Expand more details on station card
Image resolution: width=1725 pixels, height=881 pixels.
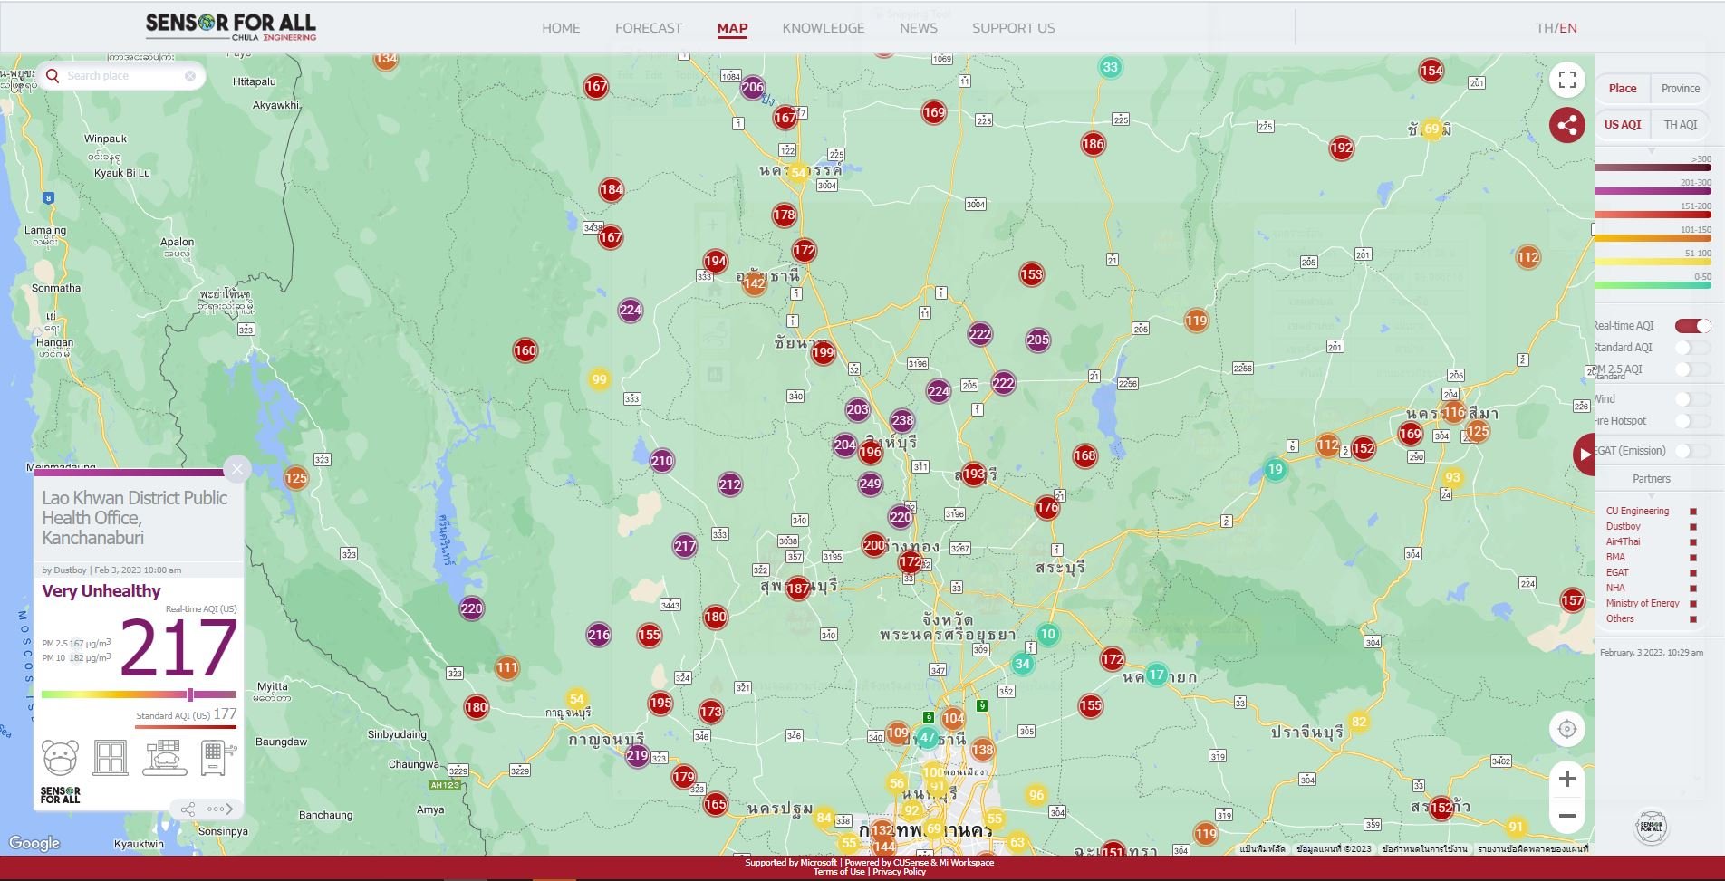pos(220,809)
